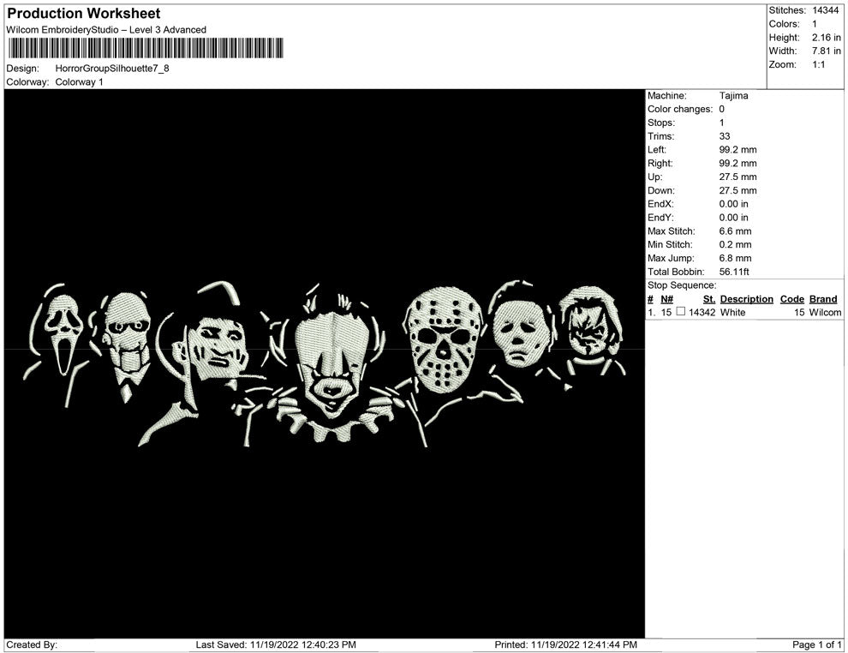The image size is (848, 653).
Task: Click the clown face in the design preview
Action: click(331, 365)
